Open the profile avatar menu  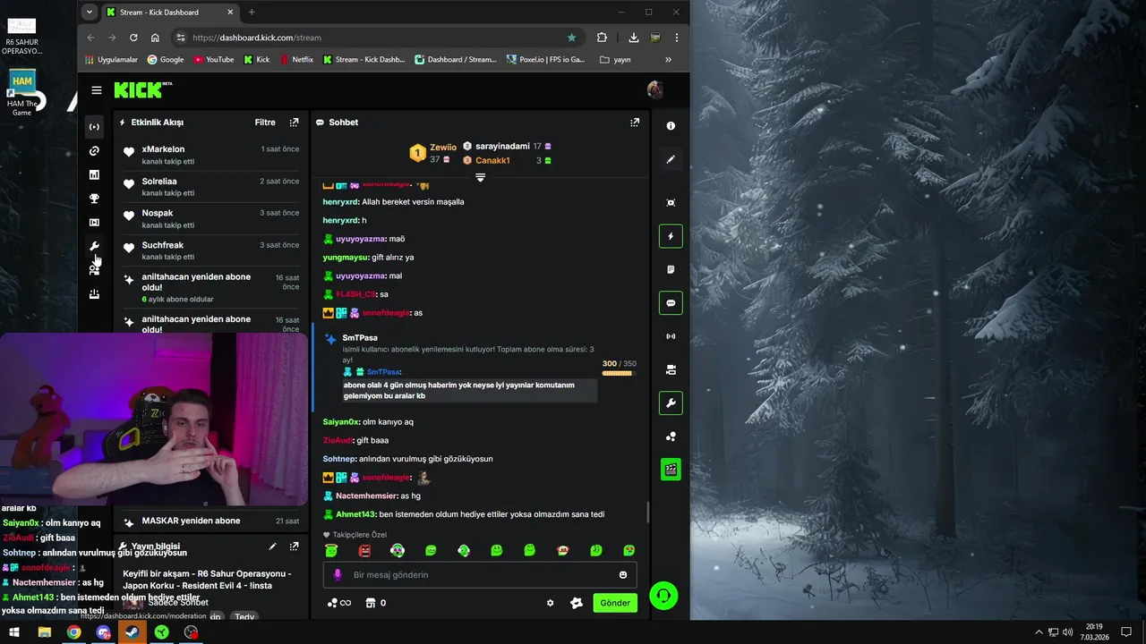coord(654,89)
